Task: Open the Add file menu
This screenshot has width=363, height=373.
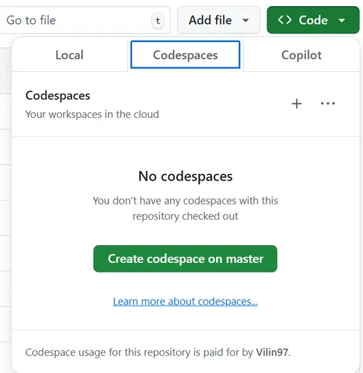Action: (x=219, y=20)
